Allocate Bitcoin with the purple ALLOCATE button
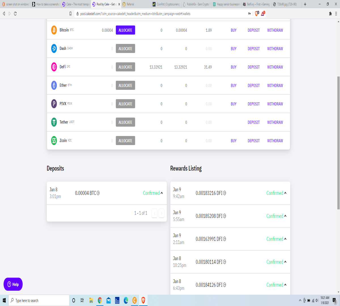Screen dimensions: 340x306 [126, 30]
